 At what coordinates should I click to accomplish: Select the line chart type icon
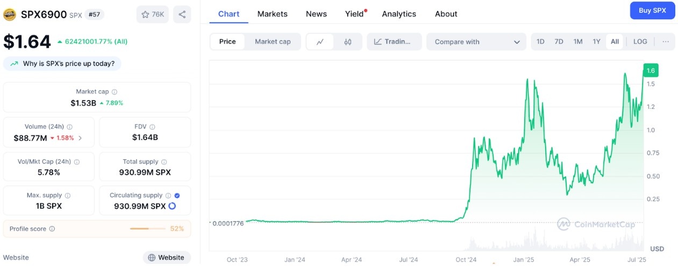[320, 42]
